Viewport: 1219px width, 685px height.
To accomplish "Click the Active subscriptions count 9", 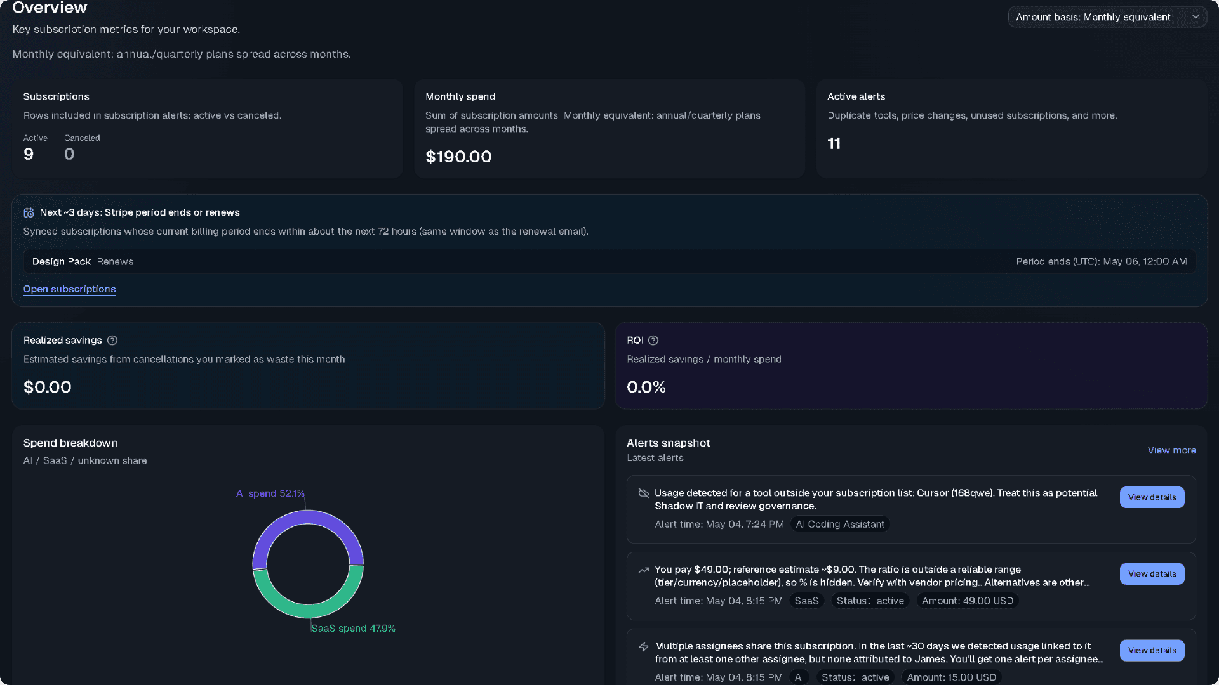I will point(29,154).
